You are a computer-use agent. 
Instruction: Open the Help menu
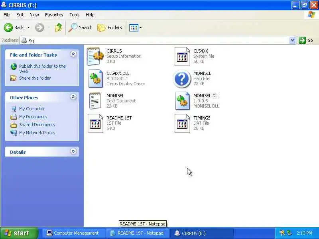(90, 15)
